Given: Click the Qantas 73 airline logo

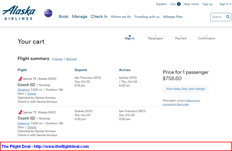Looking at the screenshot, I should [x=20, y=112].
